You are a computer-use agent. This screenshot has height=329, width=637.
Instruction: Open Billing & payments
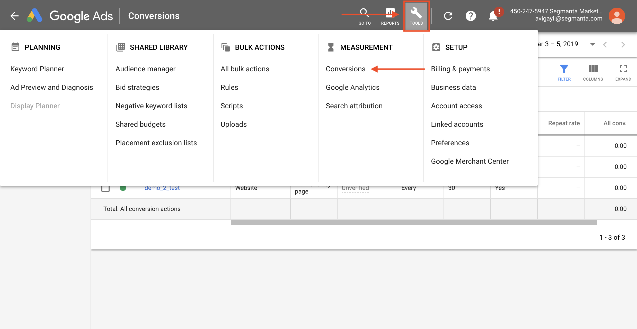[460, 69]
